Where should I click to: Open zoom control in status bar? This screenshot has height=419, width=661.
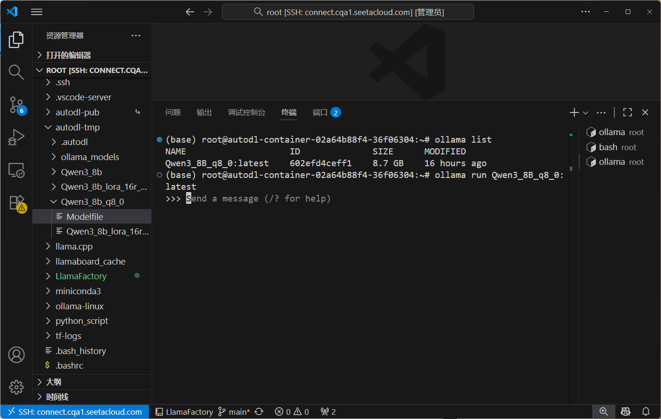click(604, 412)
